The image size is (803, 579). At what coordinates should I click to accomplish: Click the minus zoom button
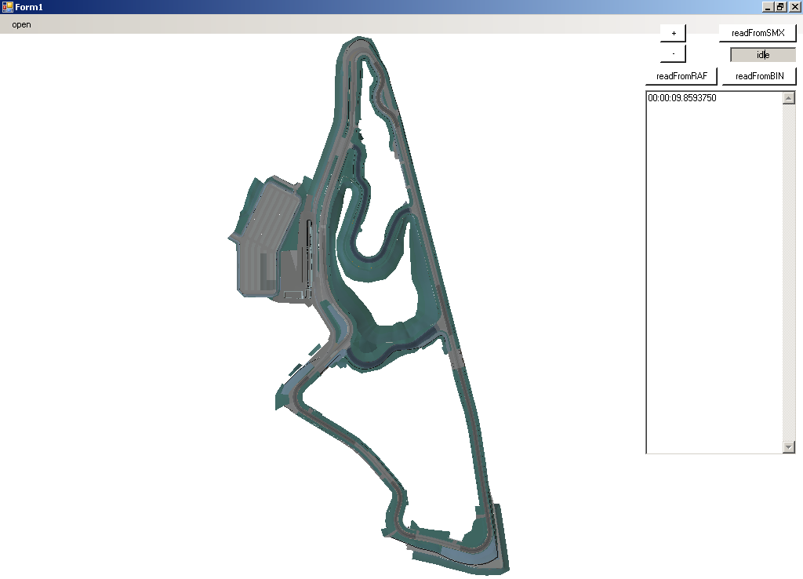(673, 53)
